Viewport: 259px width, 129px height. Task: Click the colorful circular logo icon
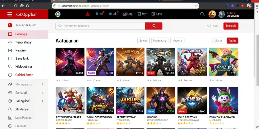[x=58, y=14]
